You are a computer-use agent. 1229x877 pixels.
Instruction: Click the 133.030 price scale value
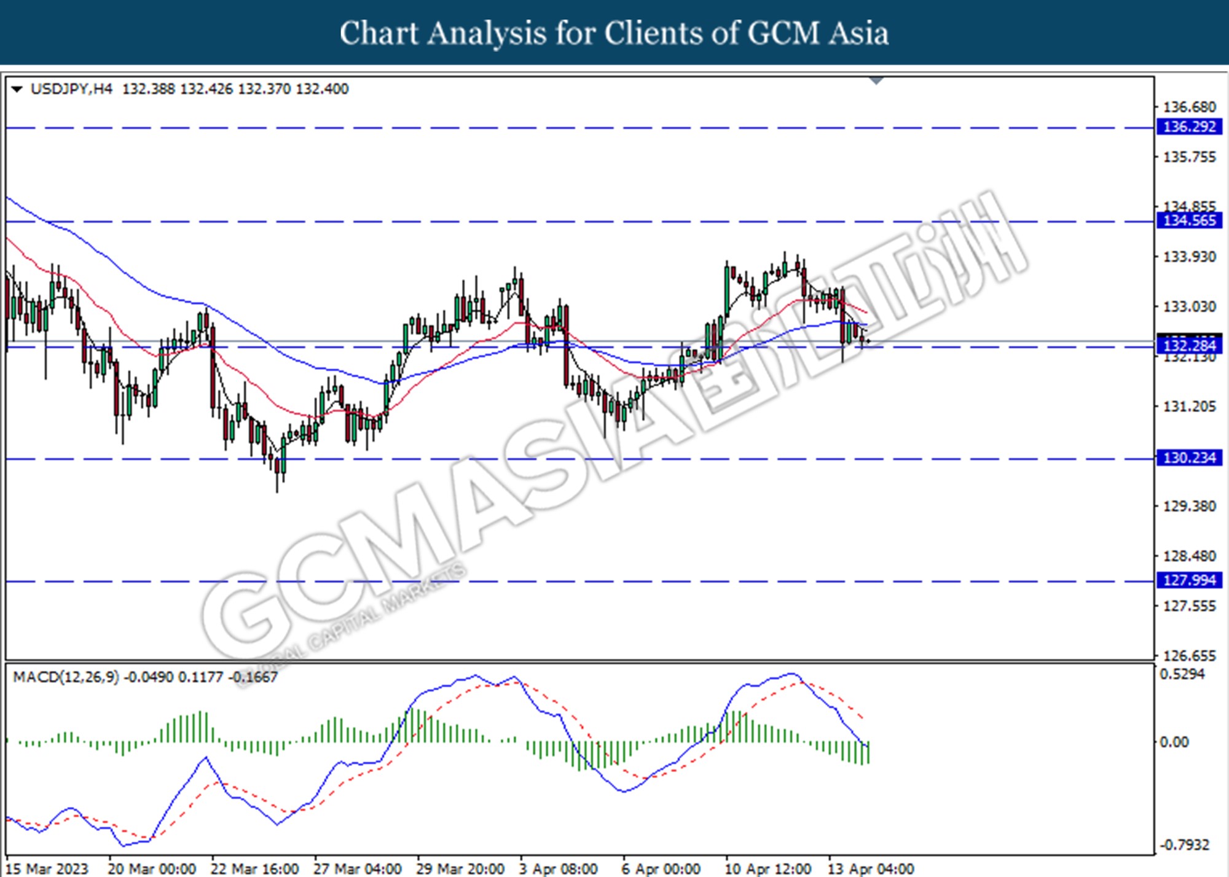1189,306
